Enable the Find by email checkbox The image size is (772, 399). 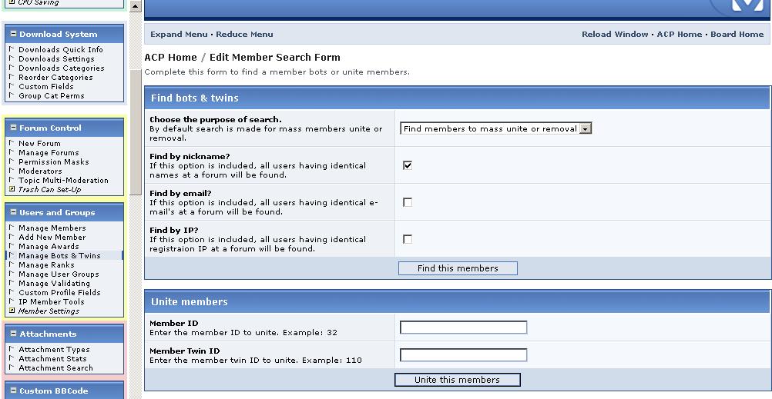coord(408,202)
